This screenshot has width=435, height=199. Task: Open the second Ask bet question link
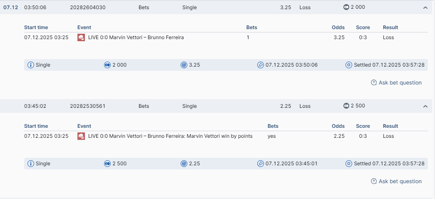point(400,182)
